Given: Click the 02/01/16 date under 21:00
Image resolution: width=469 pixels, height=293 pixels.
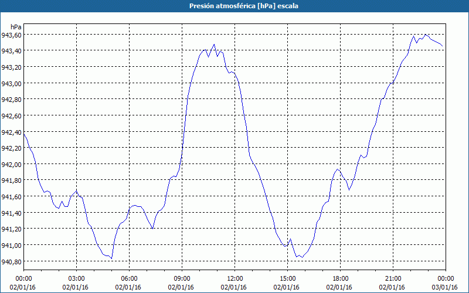Looking at the screenshot, I should click(392, 287).
